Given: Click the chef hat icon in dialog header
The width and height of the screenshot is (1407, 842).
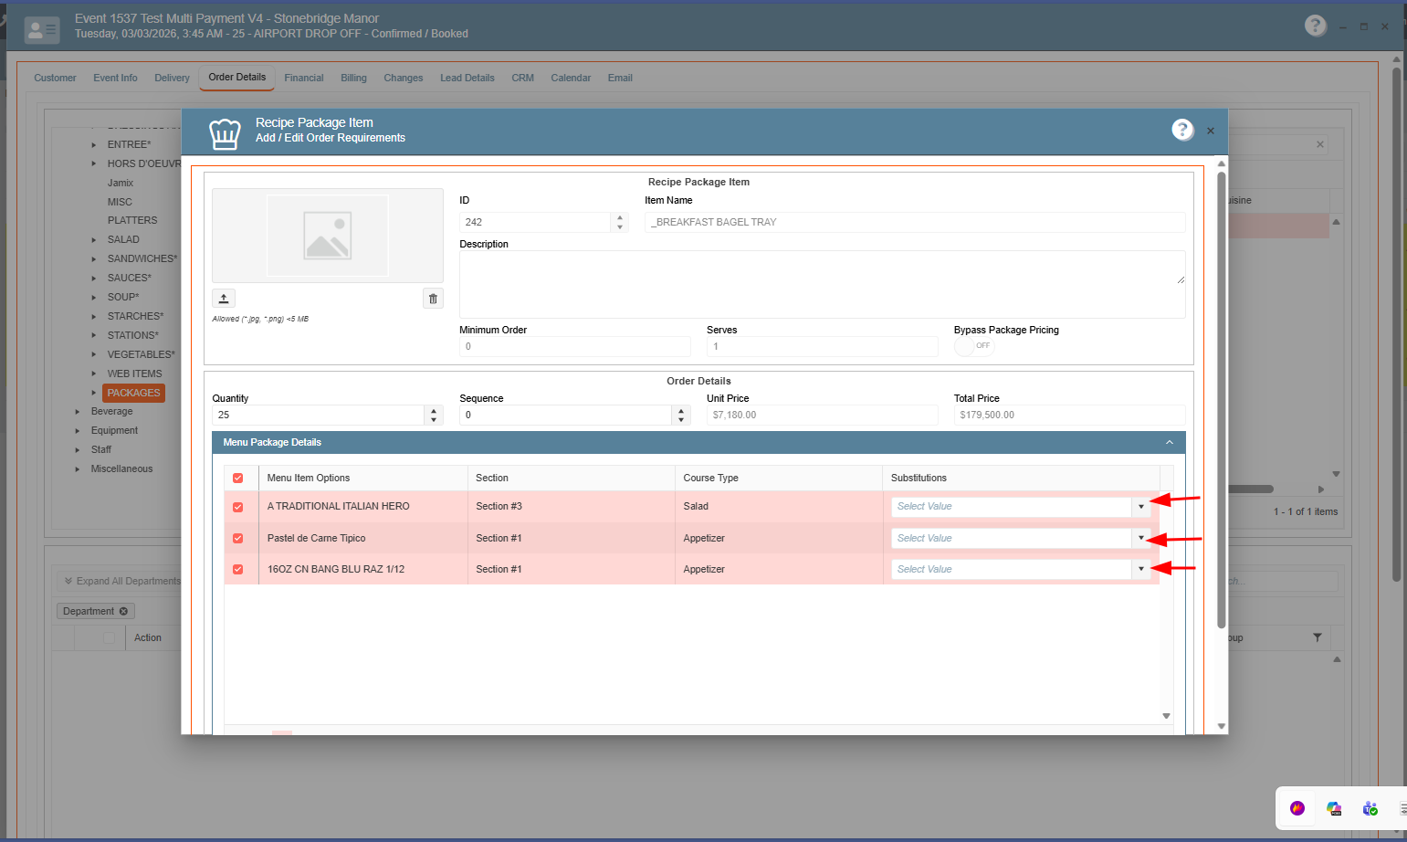Looking at the screenshot, I should coord(225,133).
